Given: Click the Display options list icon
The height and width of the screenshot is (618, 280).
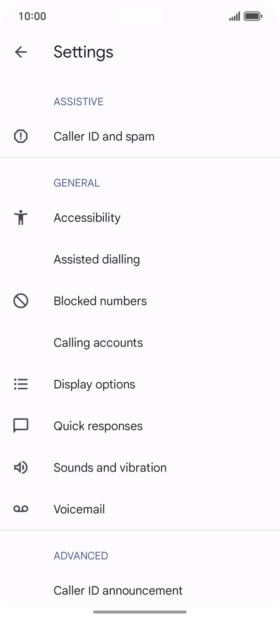Looking at the screenshot, I should (21, 384).
